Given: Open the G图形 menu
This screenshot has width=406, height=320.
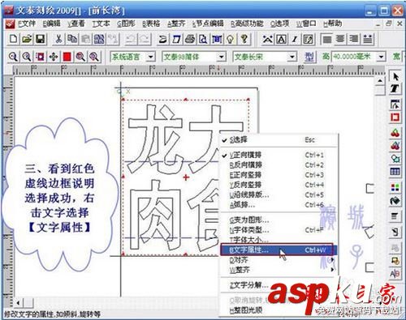Looking at the screenshot, I should pyautogui.click(x=126, y=23).
